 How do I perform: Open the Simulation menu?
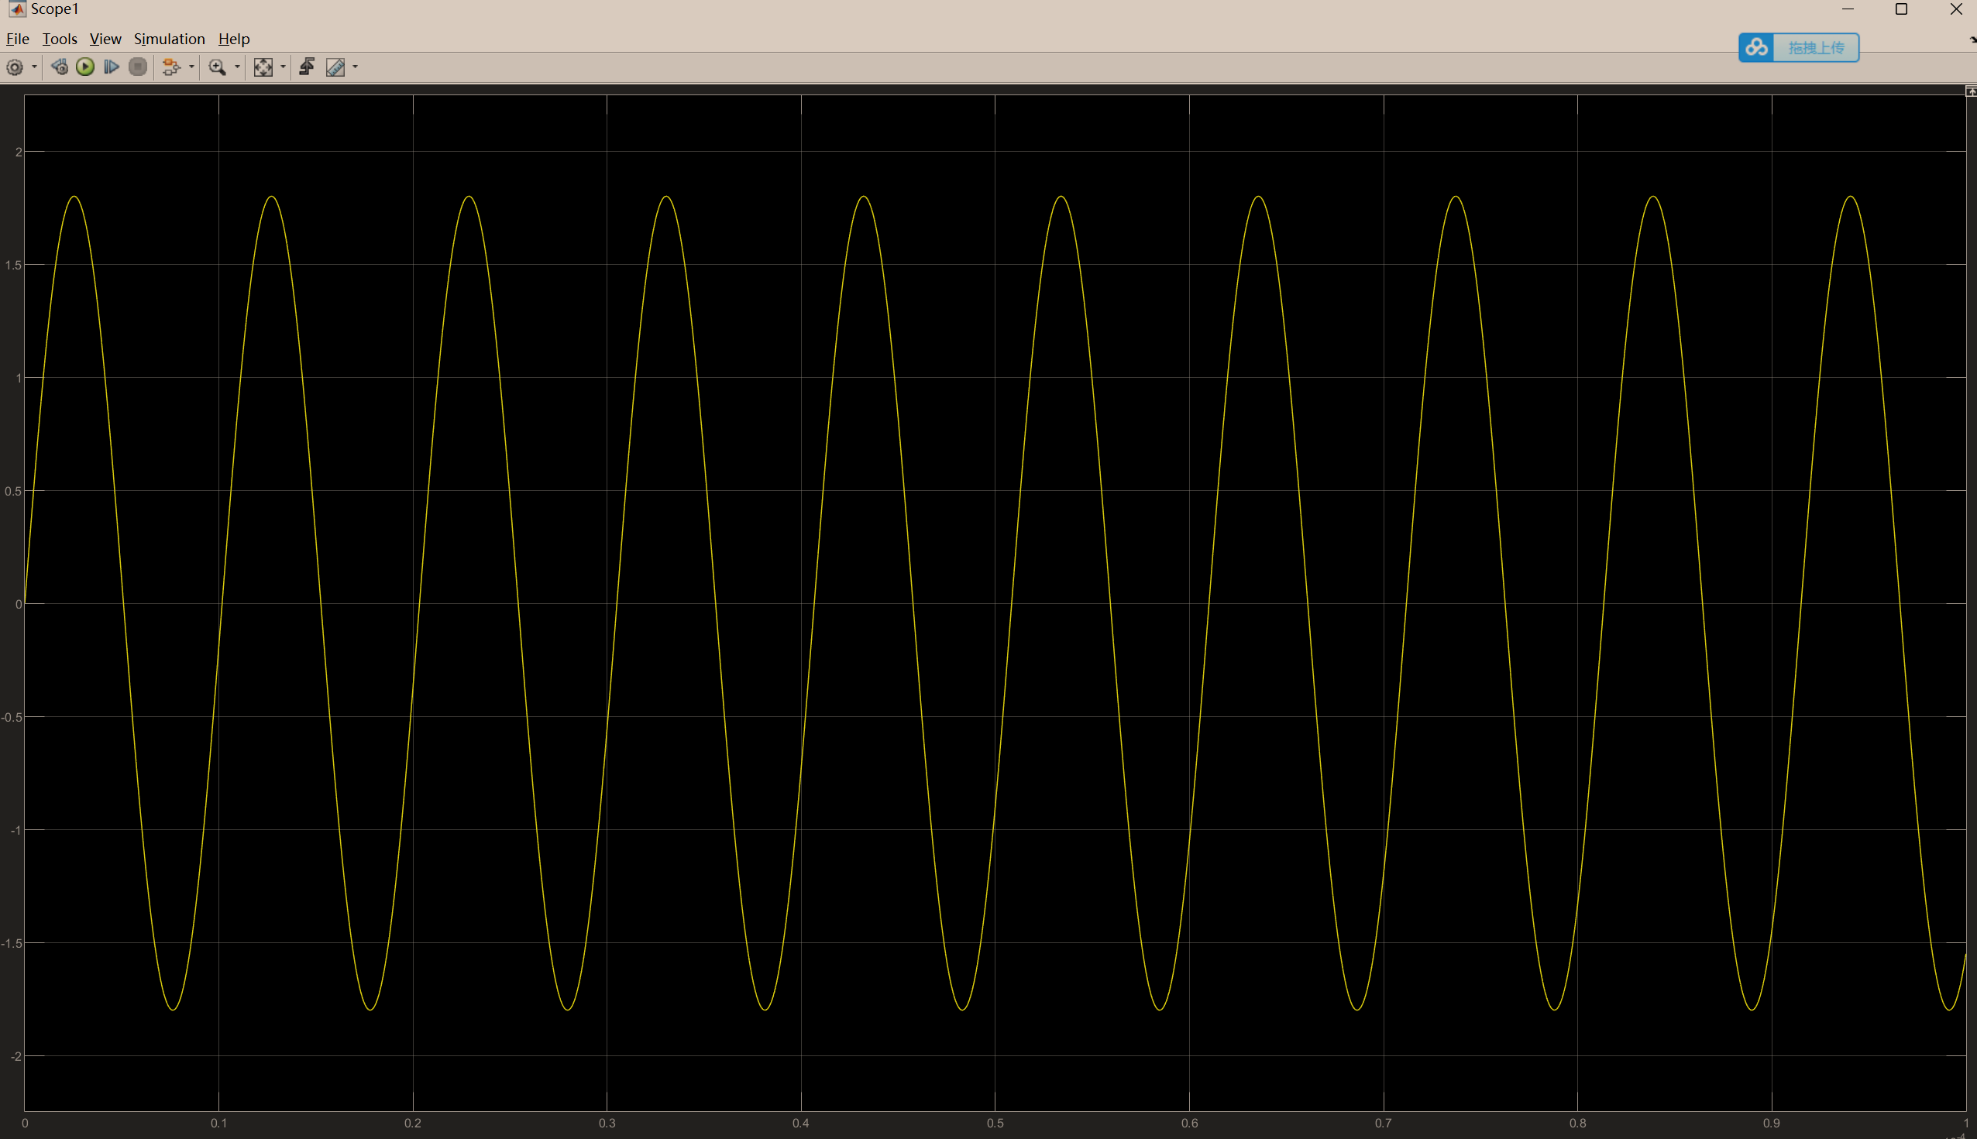pyautogui.click(x=169, y=39)
